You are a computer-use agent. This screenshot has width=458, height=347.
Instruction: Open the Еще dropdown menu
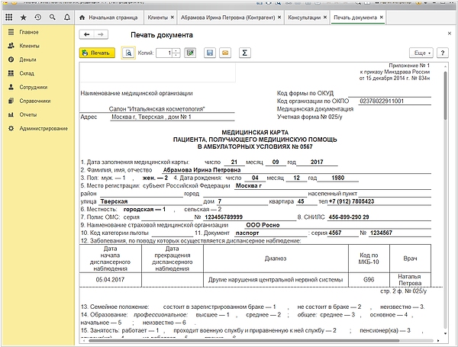421,53
